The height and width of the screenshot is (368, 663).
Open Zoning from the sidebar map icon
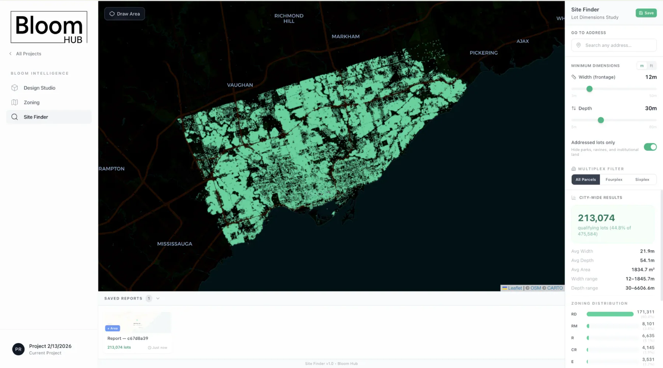click(x=14, y=102)
